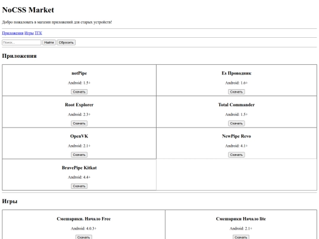The height and width of the screenshot is (239, 319).
Task: Click the BravePipe Kitkat app title
Action: pos(79,168)
